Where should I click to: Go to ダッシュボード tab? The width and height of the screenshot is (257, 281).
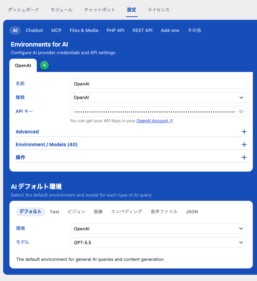pos(24,10)
